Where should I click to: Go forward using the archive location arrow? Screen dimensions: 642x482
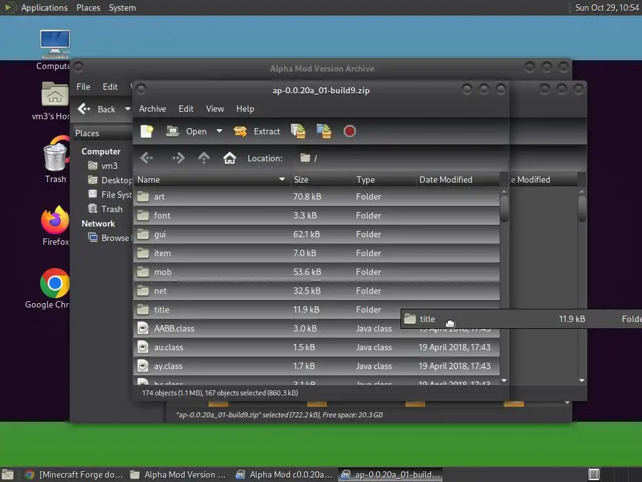click(178, 158)
